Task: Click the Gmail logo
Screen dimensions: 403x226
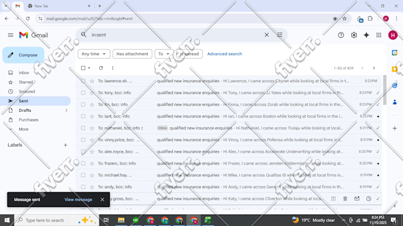Action: click(34, 35)
